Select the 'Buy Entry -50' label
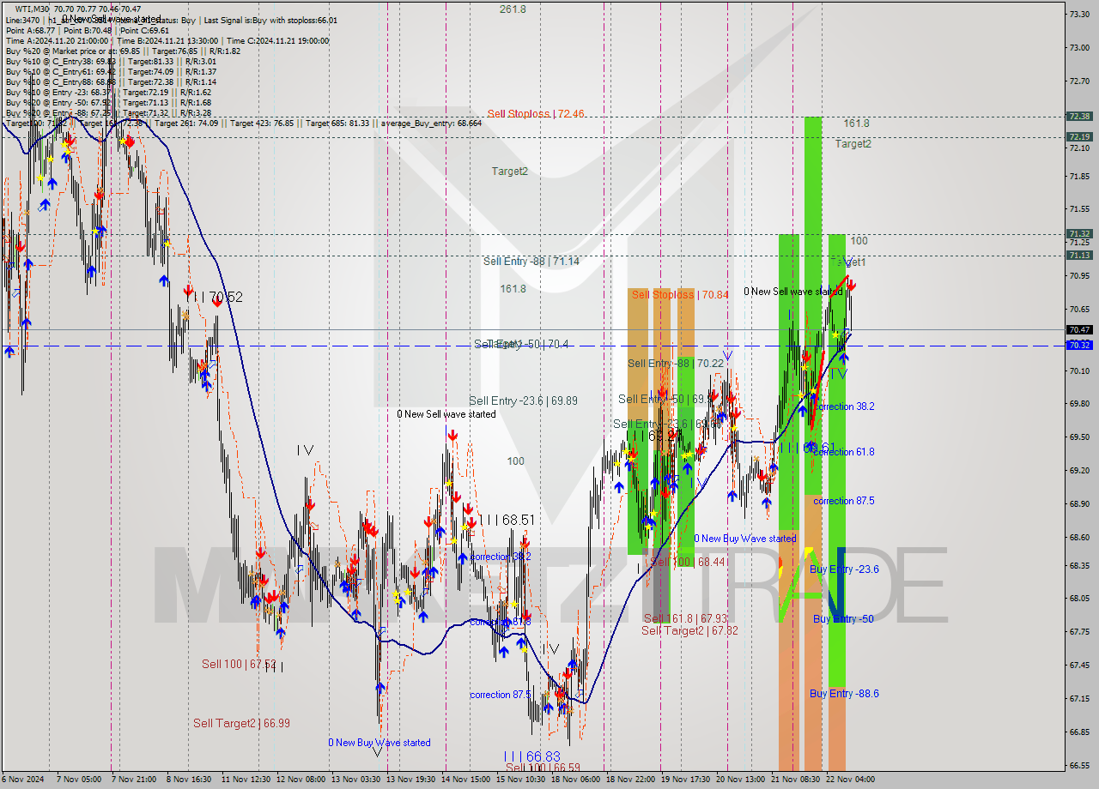This screenshot has height=789, width=1099. (843, 619)
